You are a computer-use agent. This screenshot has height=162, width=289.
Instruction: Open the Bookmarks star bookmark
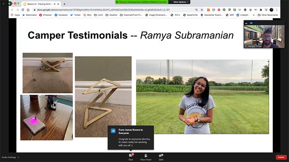click(x=29, y=15)
